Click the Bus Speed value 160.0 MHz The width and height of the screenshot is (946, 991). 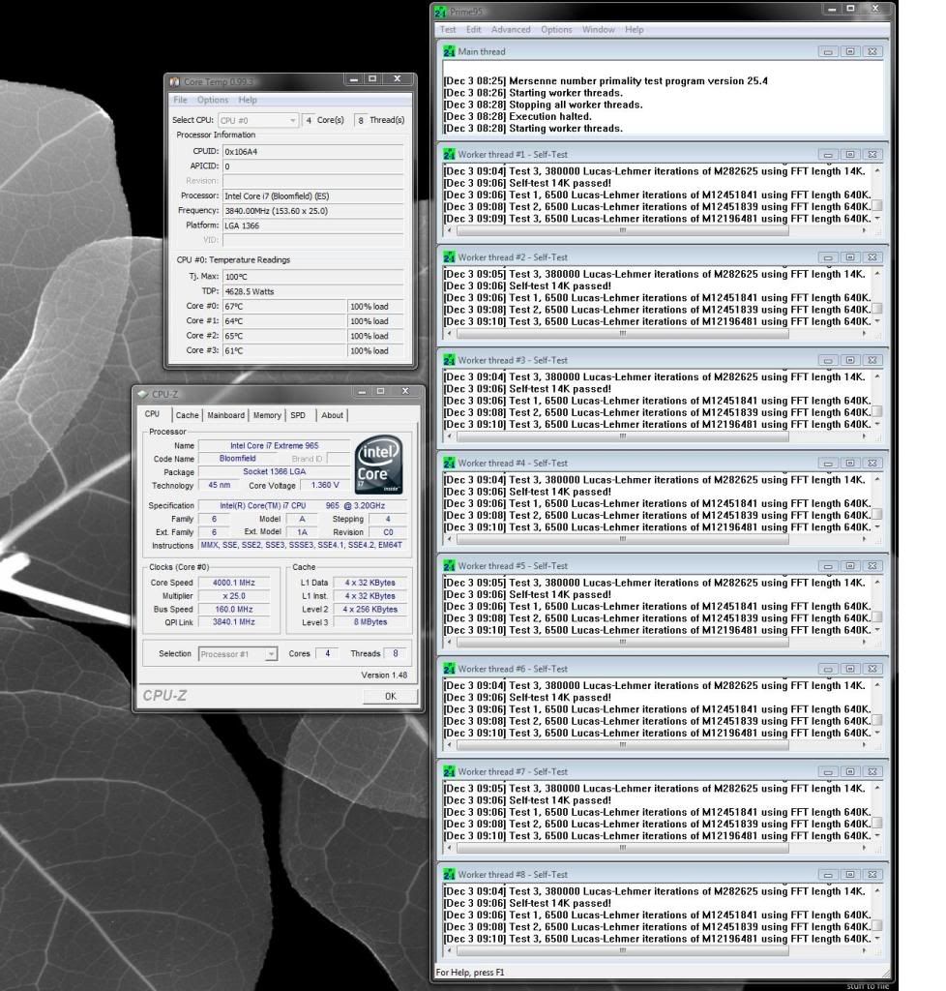click(x=234, y=610)
